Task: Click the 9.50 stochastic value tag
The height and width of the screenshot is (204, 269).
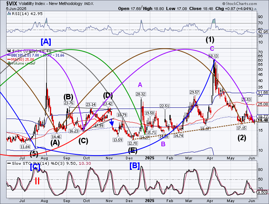Action: pos(262,192)
